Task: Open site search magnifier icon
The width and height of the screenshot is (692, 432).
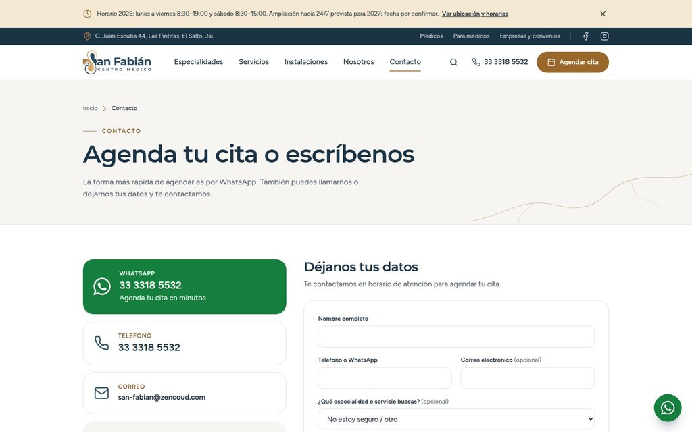Action: click(x=453, y=62)
